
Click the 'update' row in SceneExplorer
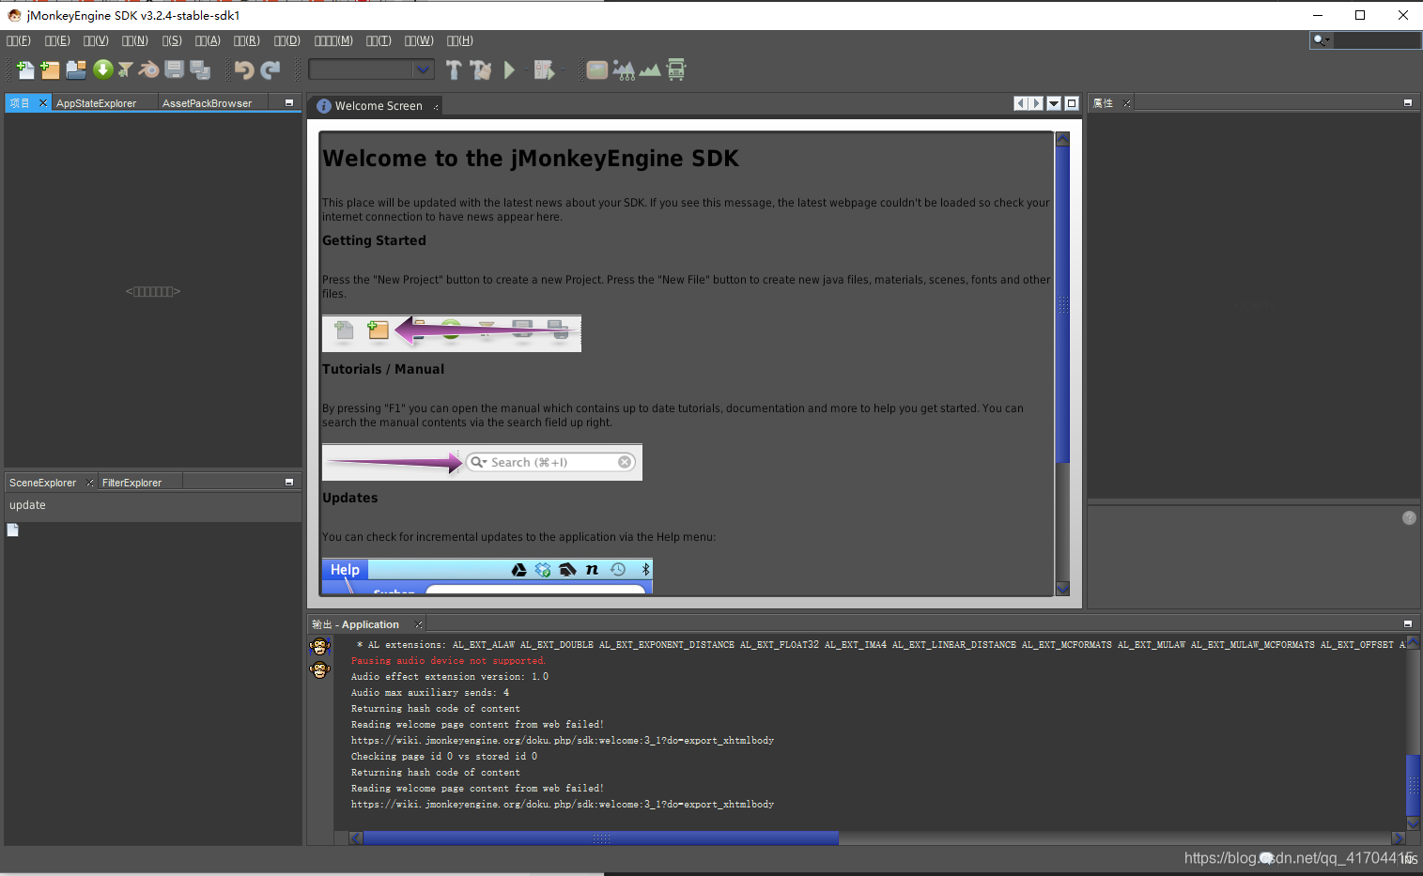(152, 505)
